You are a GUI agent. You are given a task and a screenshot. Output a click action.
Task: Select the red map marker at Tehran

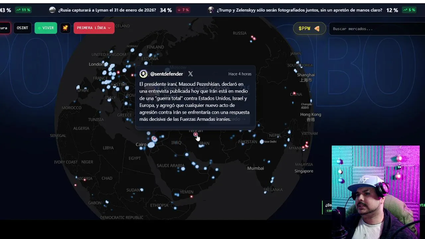pos(196,134)
